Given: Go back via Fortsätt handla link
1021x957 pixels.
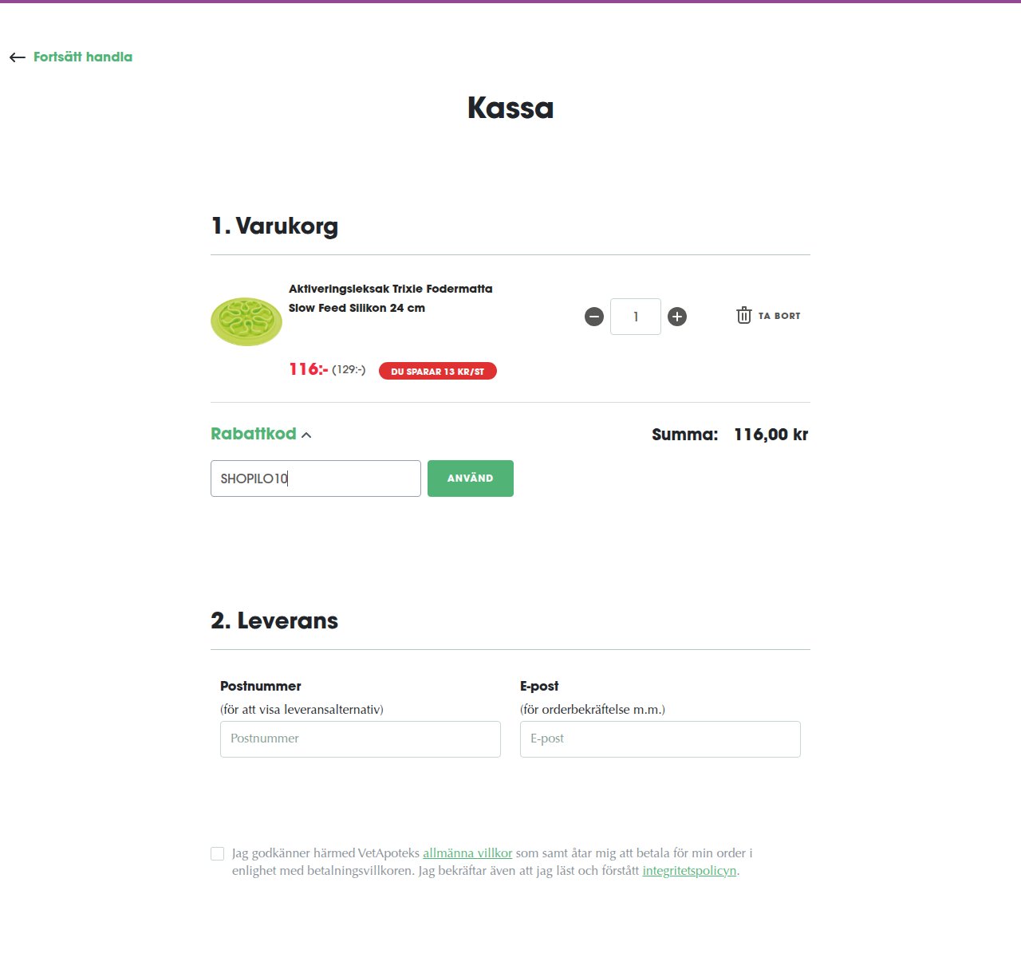Looking at the screenshot, I should tap(83, 57).
